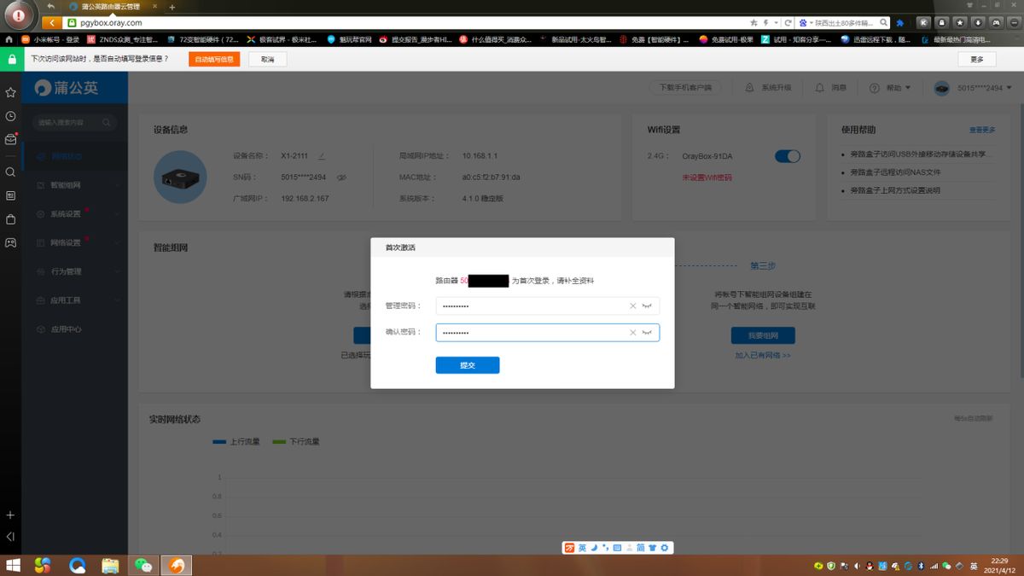Viewport: 1024px width, 576px height.
Task: Click the 我要组网 button
Action: [x=763, y=335]
